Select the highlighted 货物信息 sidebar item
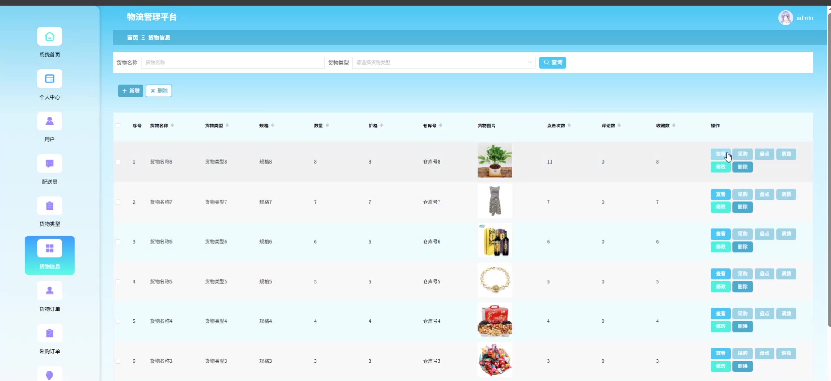831x381 pixels. 50,255
